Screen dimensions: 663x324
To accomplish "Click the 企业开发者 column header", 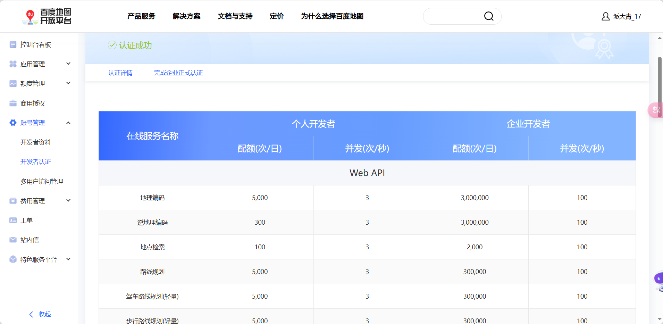I will [x=528, y=124].
